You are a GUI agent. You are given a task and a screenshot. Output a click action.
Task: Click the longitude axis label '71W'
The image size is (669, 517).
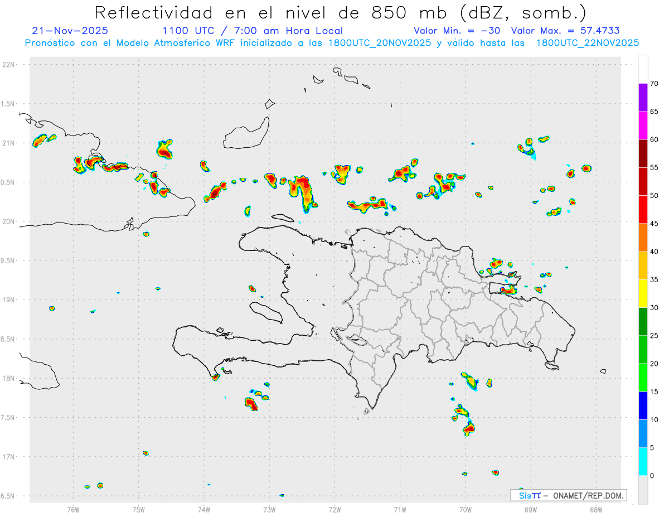pos(400,510)
